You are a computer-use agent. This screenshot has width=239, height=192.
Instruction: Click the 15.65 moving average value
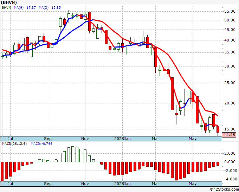tap(56, 8)
